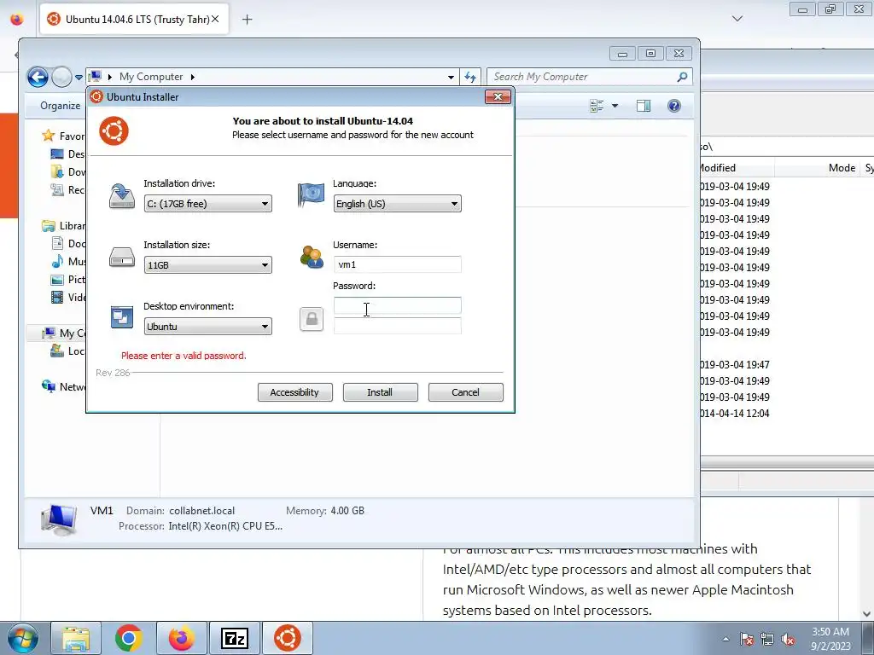Click the Explorer forward arrow button
The height and width of the screenshot is (655, 874).
[61, 77]
